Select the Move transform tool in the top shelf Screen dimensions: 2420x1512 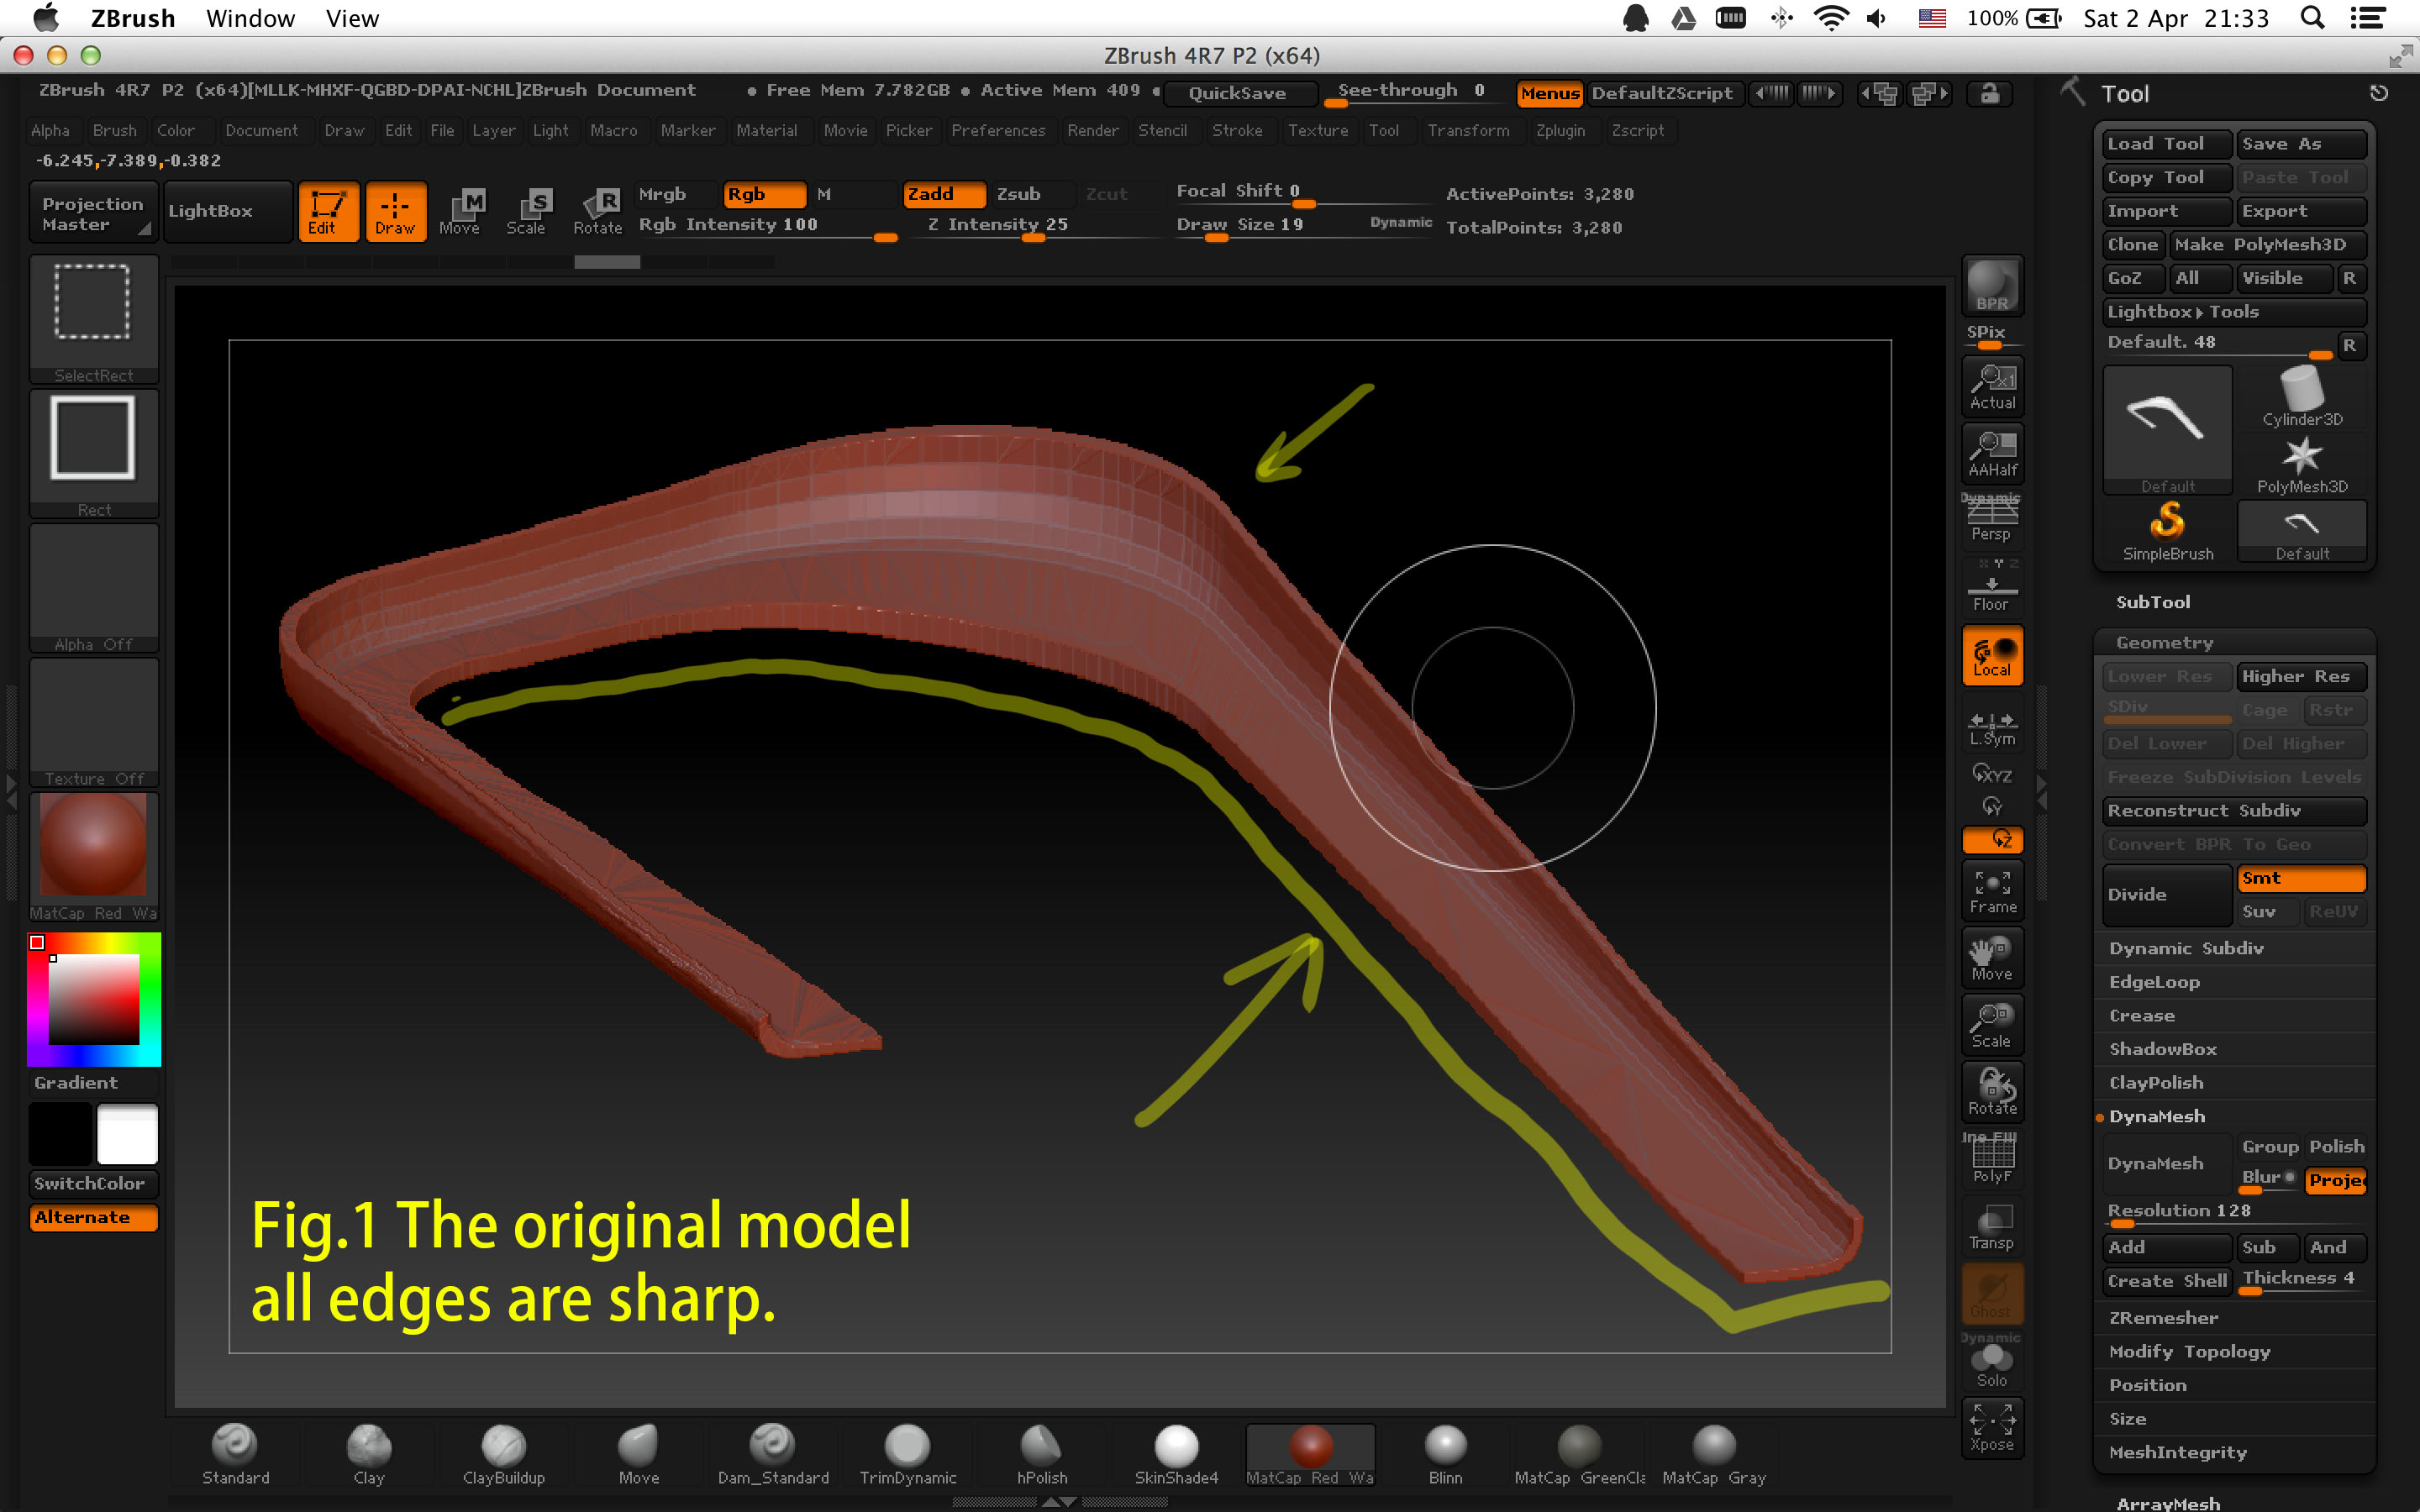(462, 211)
